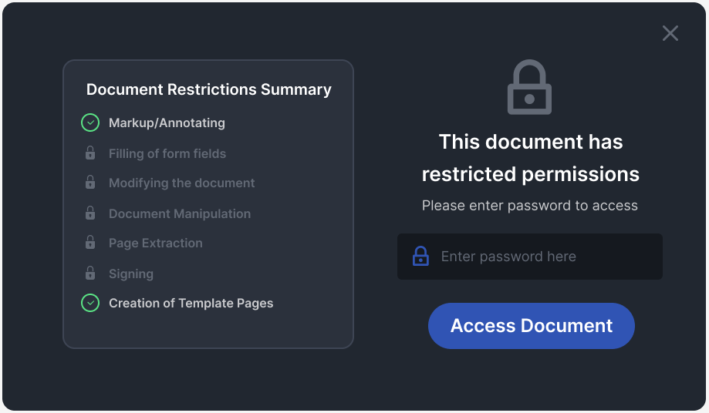Click the lock icon next to Modifying the document
709x413 pixels.
(x=90, y=183)
